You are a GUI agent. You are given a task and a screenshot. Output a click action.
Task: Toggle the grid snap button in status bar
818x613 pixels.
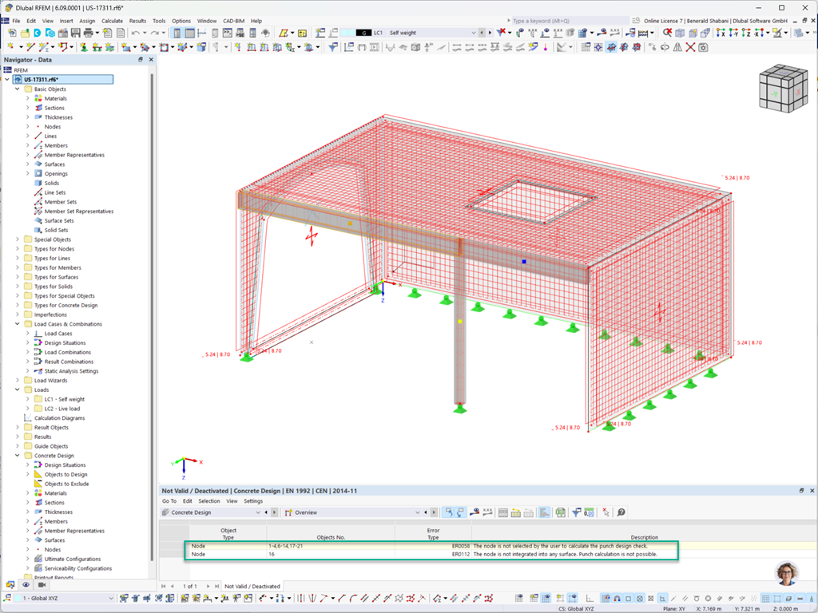coord(607,599)
